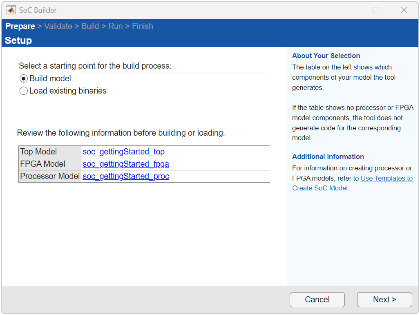The image size is (420, 315).
Task: Select the Build model radio button
Action: click(x=24, y=78)
